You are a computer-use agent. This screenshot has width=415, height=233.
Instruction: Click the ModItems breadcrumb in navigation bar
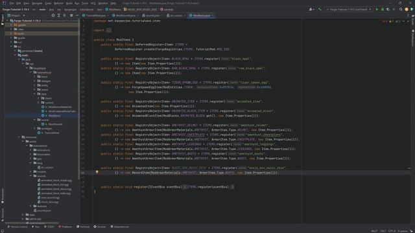click(113, 10)
